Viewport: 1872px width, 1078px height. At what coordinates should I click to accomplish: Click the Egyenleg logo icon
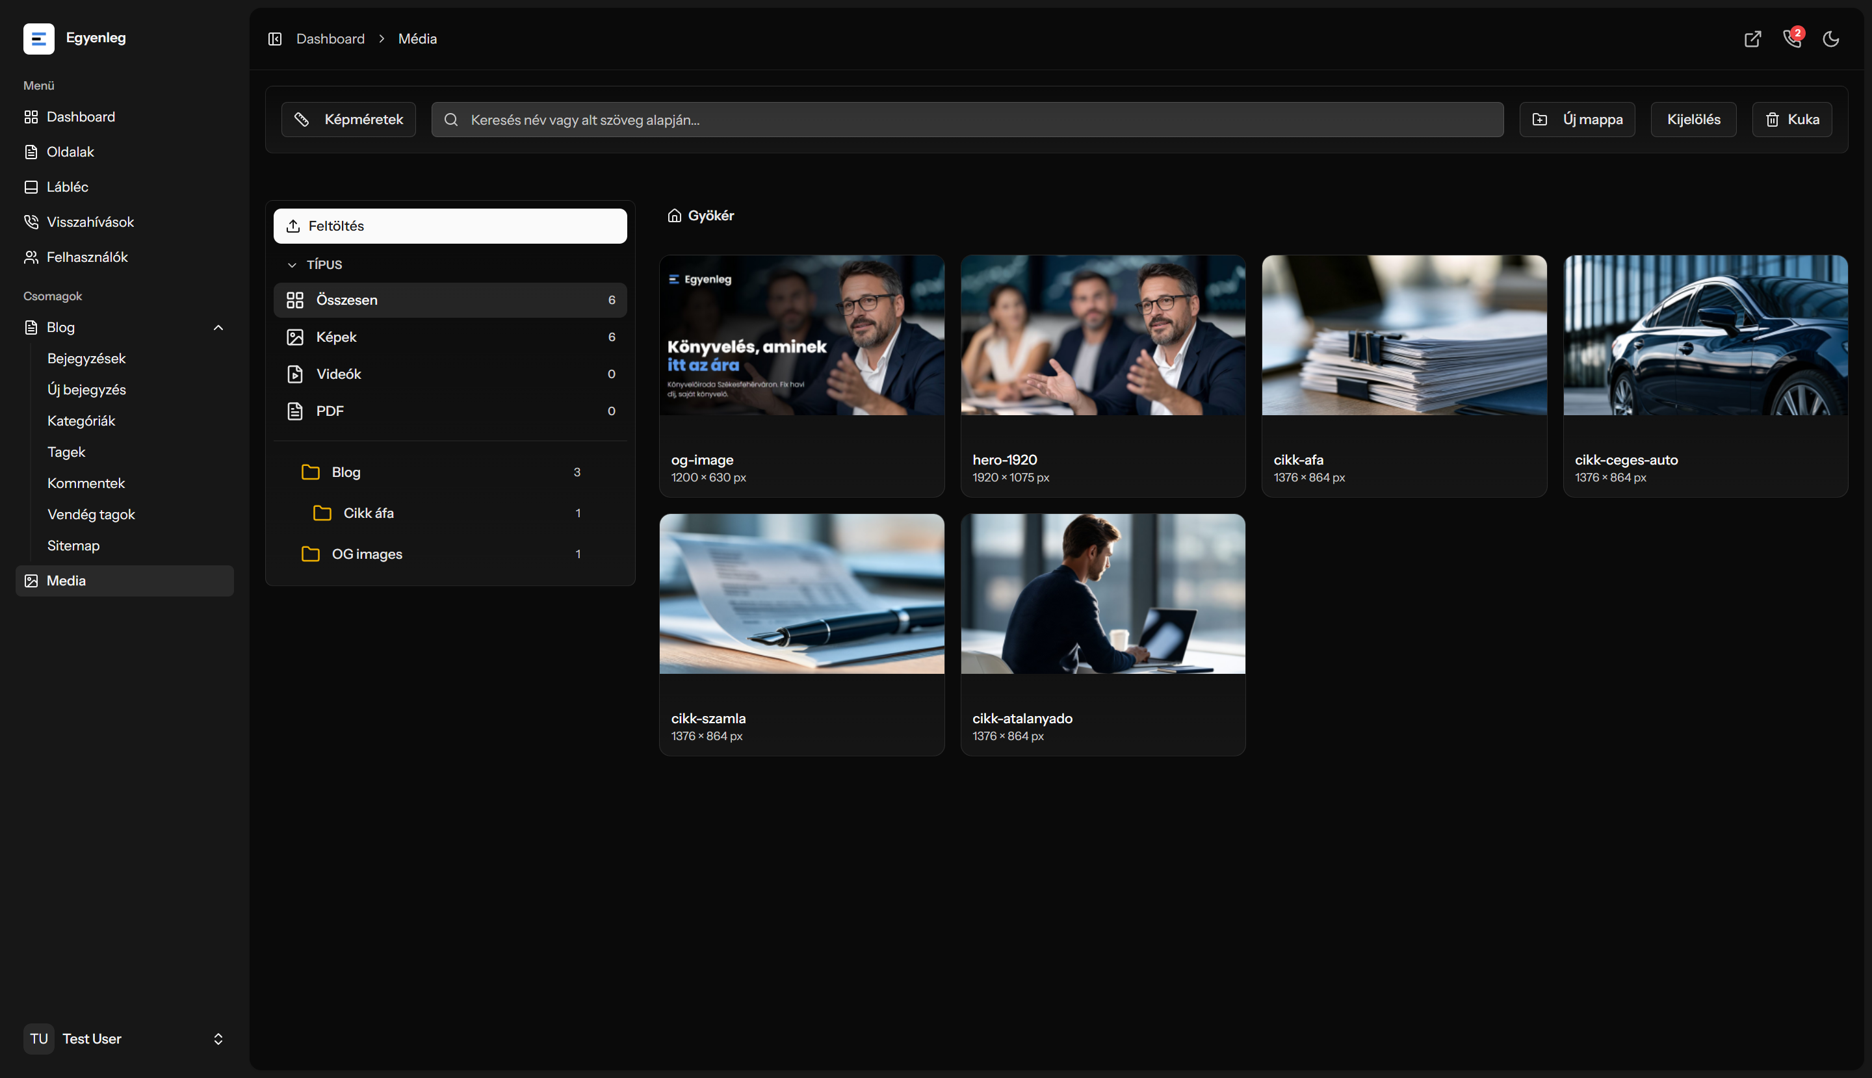click(x=38, y=38)
